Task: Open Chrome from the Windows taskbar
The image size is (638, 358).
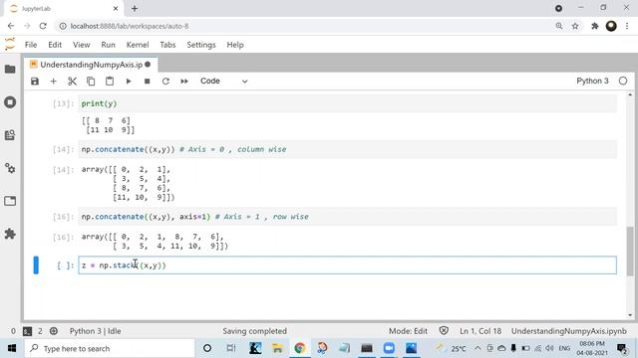Action: click(x=300, y=348)
